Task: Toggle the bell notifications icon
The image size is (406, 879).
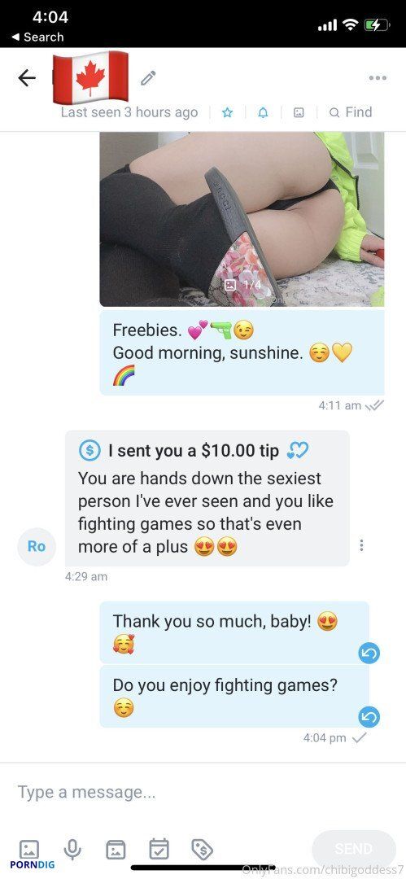Action: pyautogui.click(x=263, y=112)
